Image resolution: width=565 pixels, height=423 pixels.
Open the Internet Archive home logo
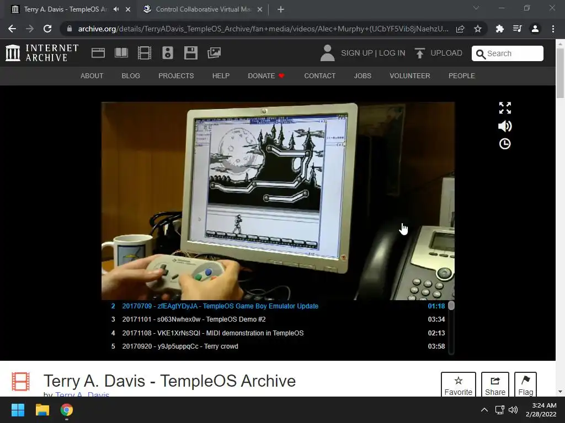click(x=42, y=53)
